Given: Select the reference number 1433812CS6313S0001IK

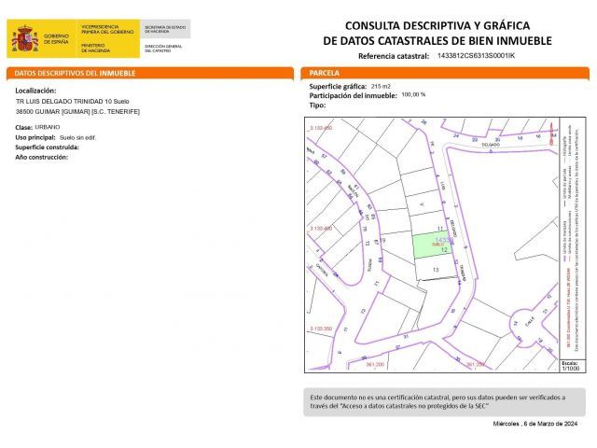Looking at the screenshot, I should (x=476, y=56).
